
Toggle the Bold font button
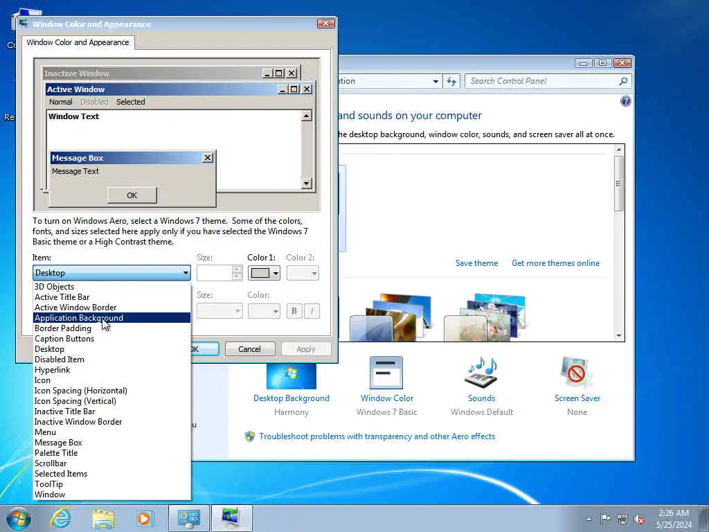click(294, 311)
